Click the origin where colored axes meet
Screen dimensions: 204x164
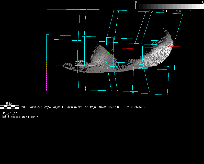pyautogui.click(x=113, y=49)
